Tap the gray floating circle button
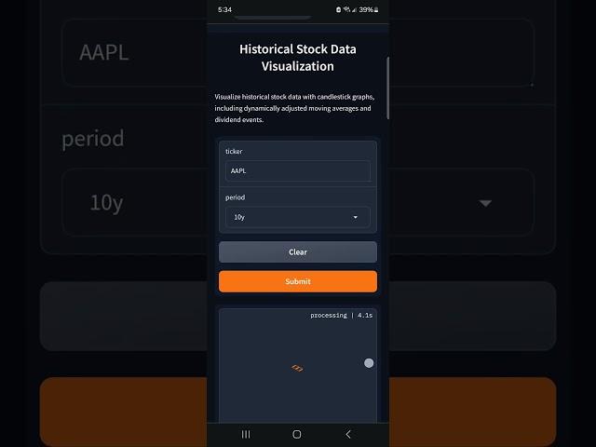The width and height of the screenshot is (596, 447). (369, 363)
